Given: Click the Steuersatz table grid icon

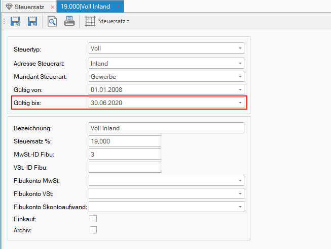Looking at the screenshot, I should click(x=90, y=21).
